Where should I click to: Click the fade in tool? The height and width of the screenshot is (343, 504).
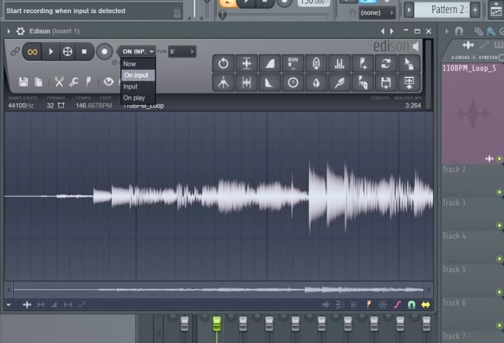(x=270, y=64)
